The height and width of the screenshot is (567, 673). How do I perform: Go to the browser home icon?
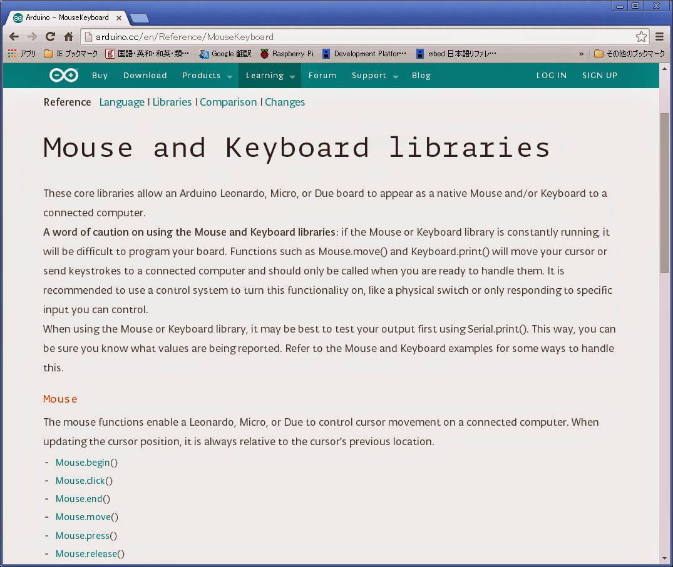coord(69,37)
